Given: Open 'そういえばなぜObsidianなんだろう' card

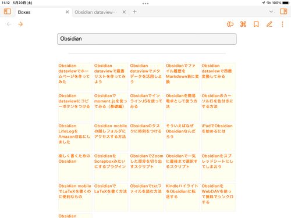Looking at the screenshot, I should 182,137.
